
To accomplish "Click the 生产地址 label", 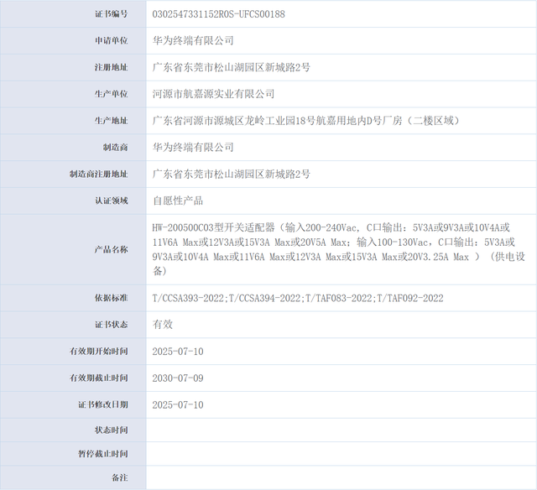I will point(112,121).
